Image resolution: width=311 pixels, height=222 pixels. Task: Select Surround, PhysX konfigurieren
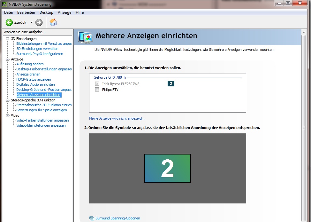coord(40,54)
